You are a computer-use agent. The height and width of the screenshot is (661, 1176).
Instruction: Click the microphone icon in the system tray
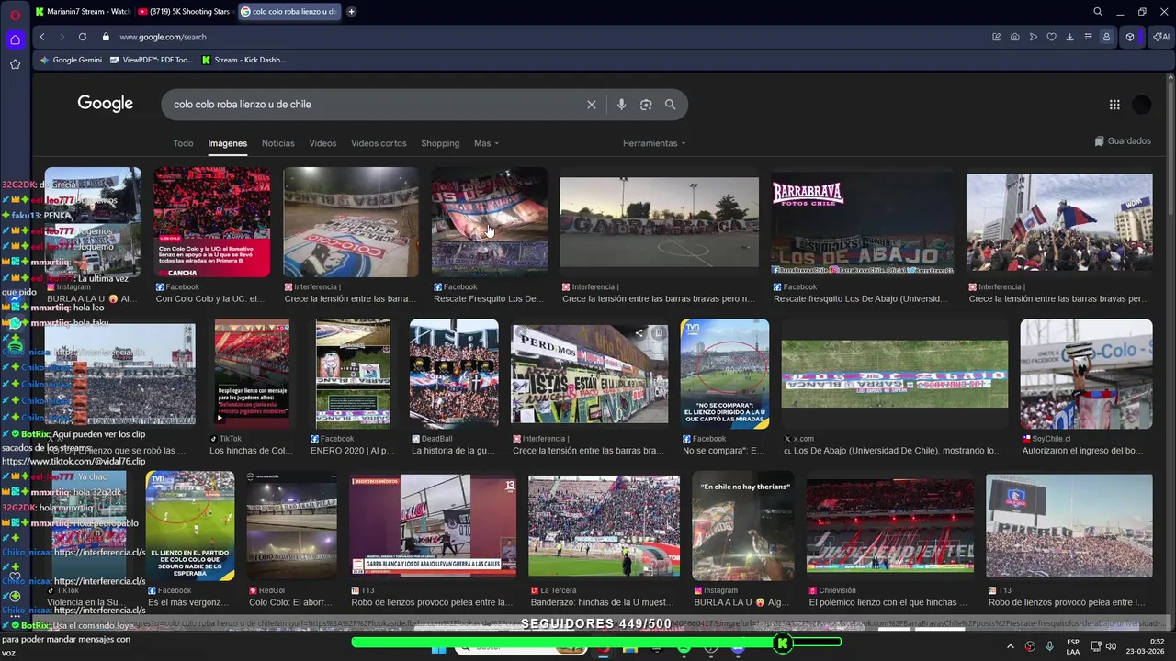coord(1049,646)
